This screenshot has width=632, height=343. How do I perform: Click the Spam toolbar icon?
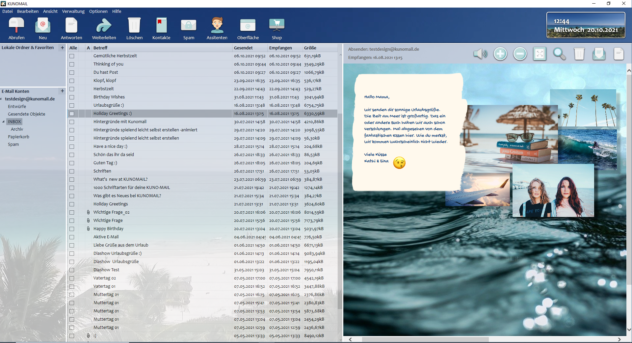click(189, 26)
